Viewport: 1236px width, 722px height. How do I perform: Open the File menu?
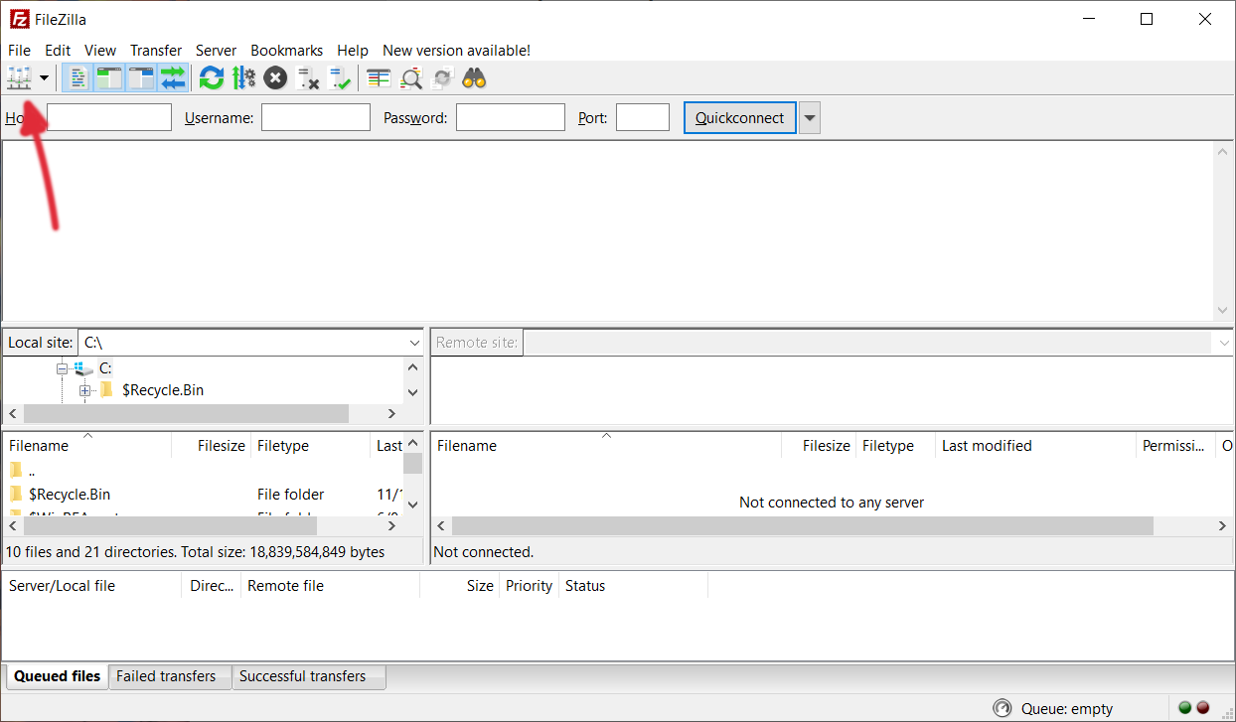click(19, 50)
